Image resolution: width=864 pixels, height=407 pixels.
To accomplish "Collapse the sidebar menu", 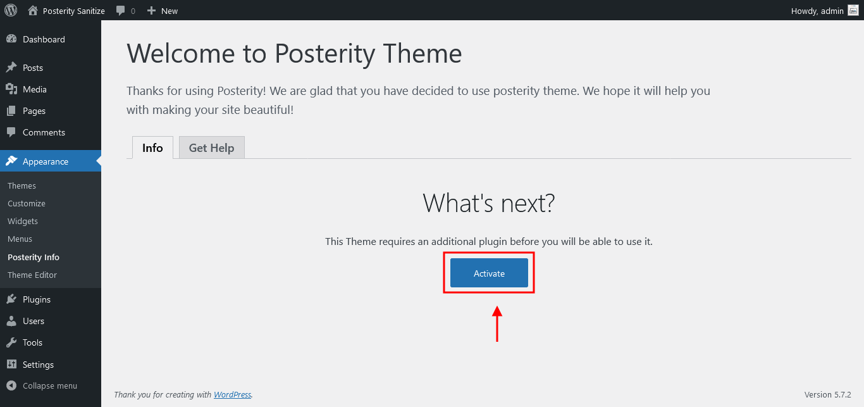I will (x=42, y=385).
